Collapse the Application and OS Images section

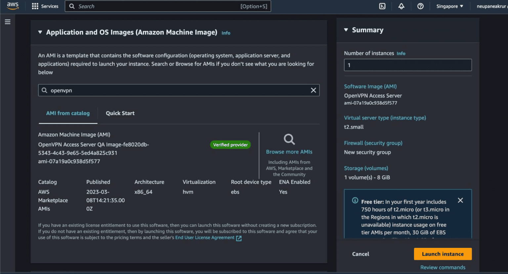click(40, 32)
